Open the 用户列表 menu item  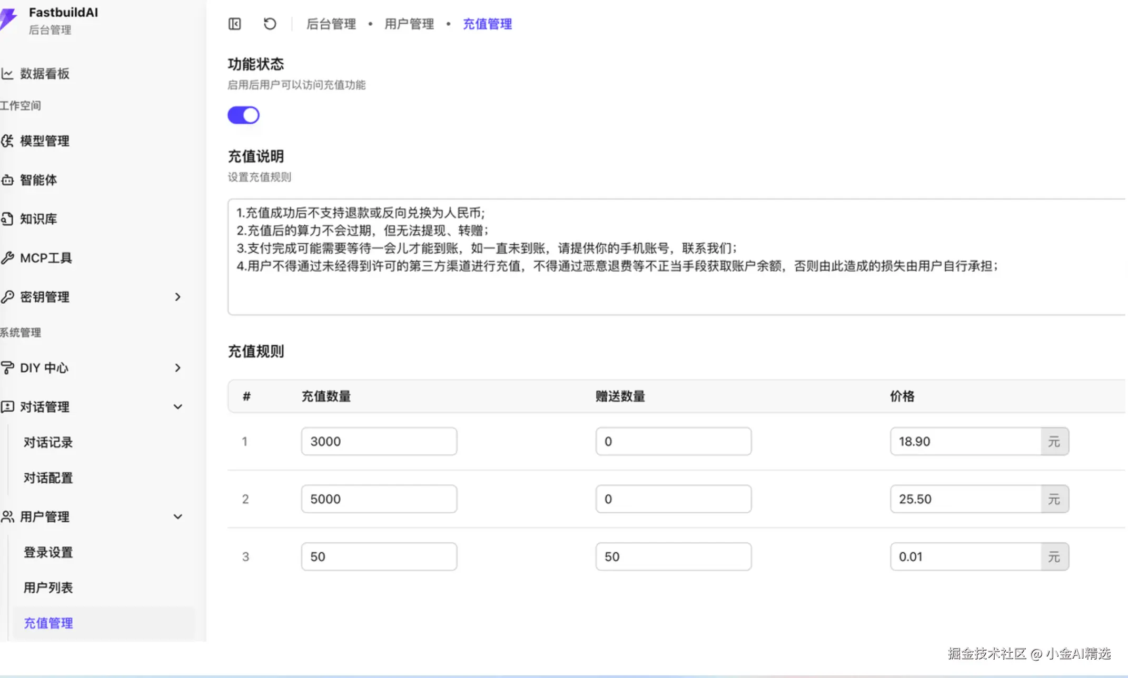point(48,587)
